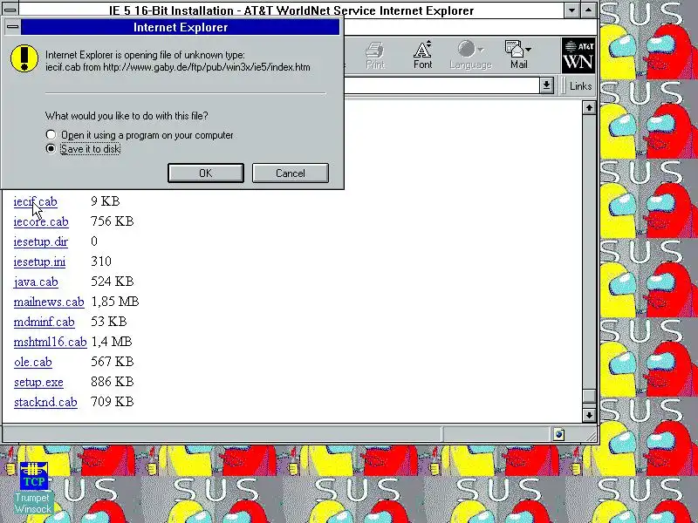Screen dimensions: 698x523
Task: Click the iesetup.dir link
Action: click(x=40, y=241)
